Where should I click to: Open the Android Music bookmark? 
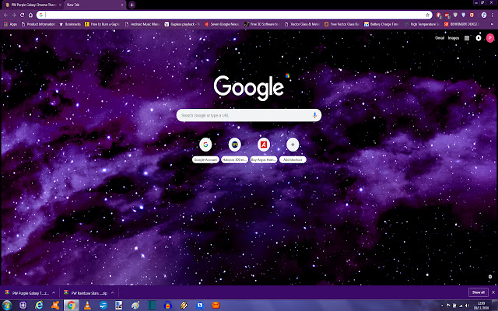pyautogui.click(x=142, y=24)
